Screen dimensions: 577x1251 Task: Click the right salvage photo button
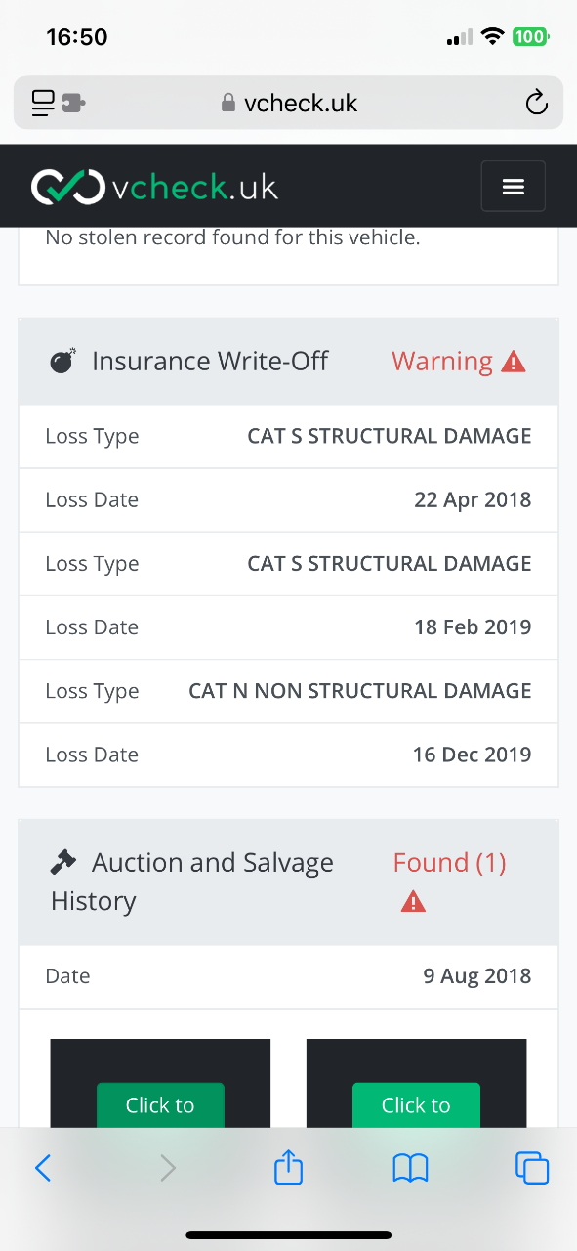[x=416, y=1105]
